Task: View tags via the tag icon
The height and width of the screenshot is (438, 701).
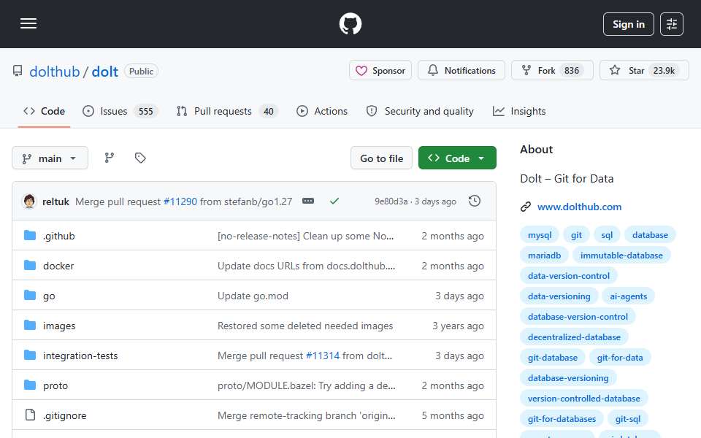Action: (x=140, y=158)
